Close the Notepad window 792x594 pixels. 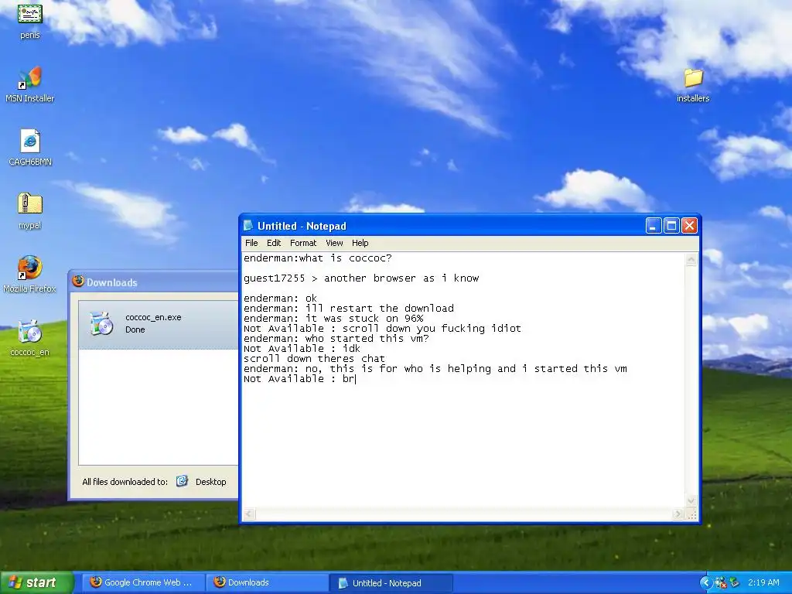[x=689, y=226]
